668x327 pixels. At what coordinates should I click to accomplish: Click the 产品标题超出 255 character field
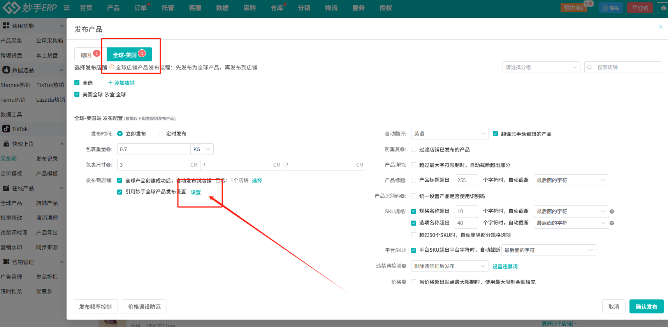pyautogui.click(x=466, y=180)
